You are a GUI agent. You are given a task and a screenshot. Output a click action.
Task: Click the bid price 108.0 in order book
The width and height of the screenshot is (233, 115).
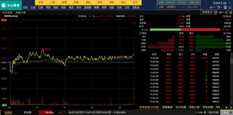pyautogui.click(x=181, y=36)
